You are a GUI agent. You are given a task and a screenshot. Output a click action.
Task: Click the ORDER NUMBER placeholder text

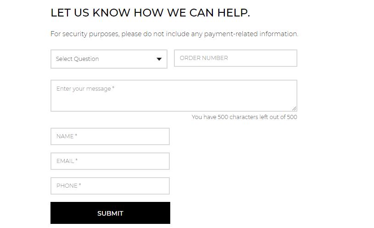(204, 58)
